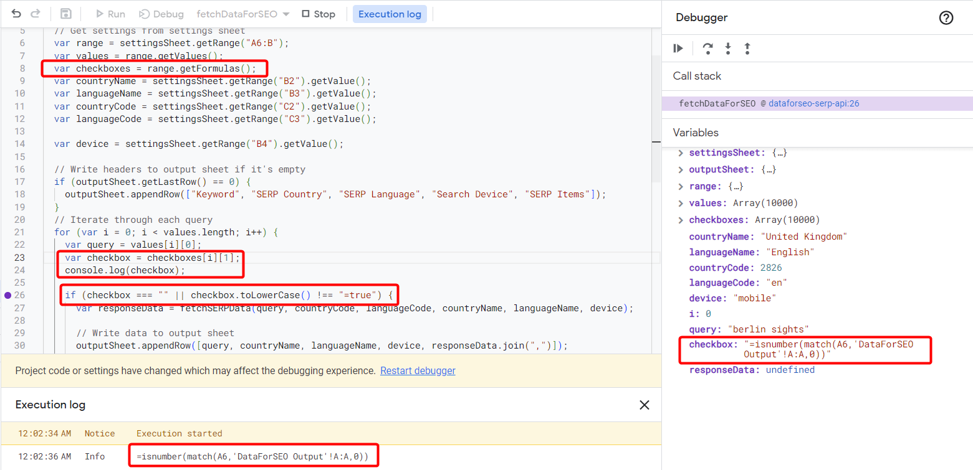Expand the settingsSheet variable
The image size is (973, 470).
[x=681, y=153]
